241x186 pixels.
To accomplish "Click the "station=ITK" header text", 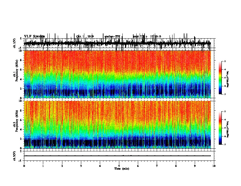I will [112, 36].
